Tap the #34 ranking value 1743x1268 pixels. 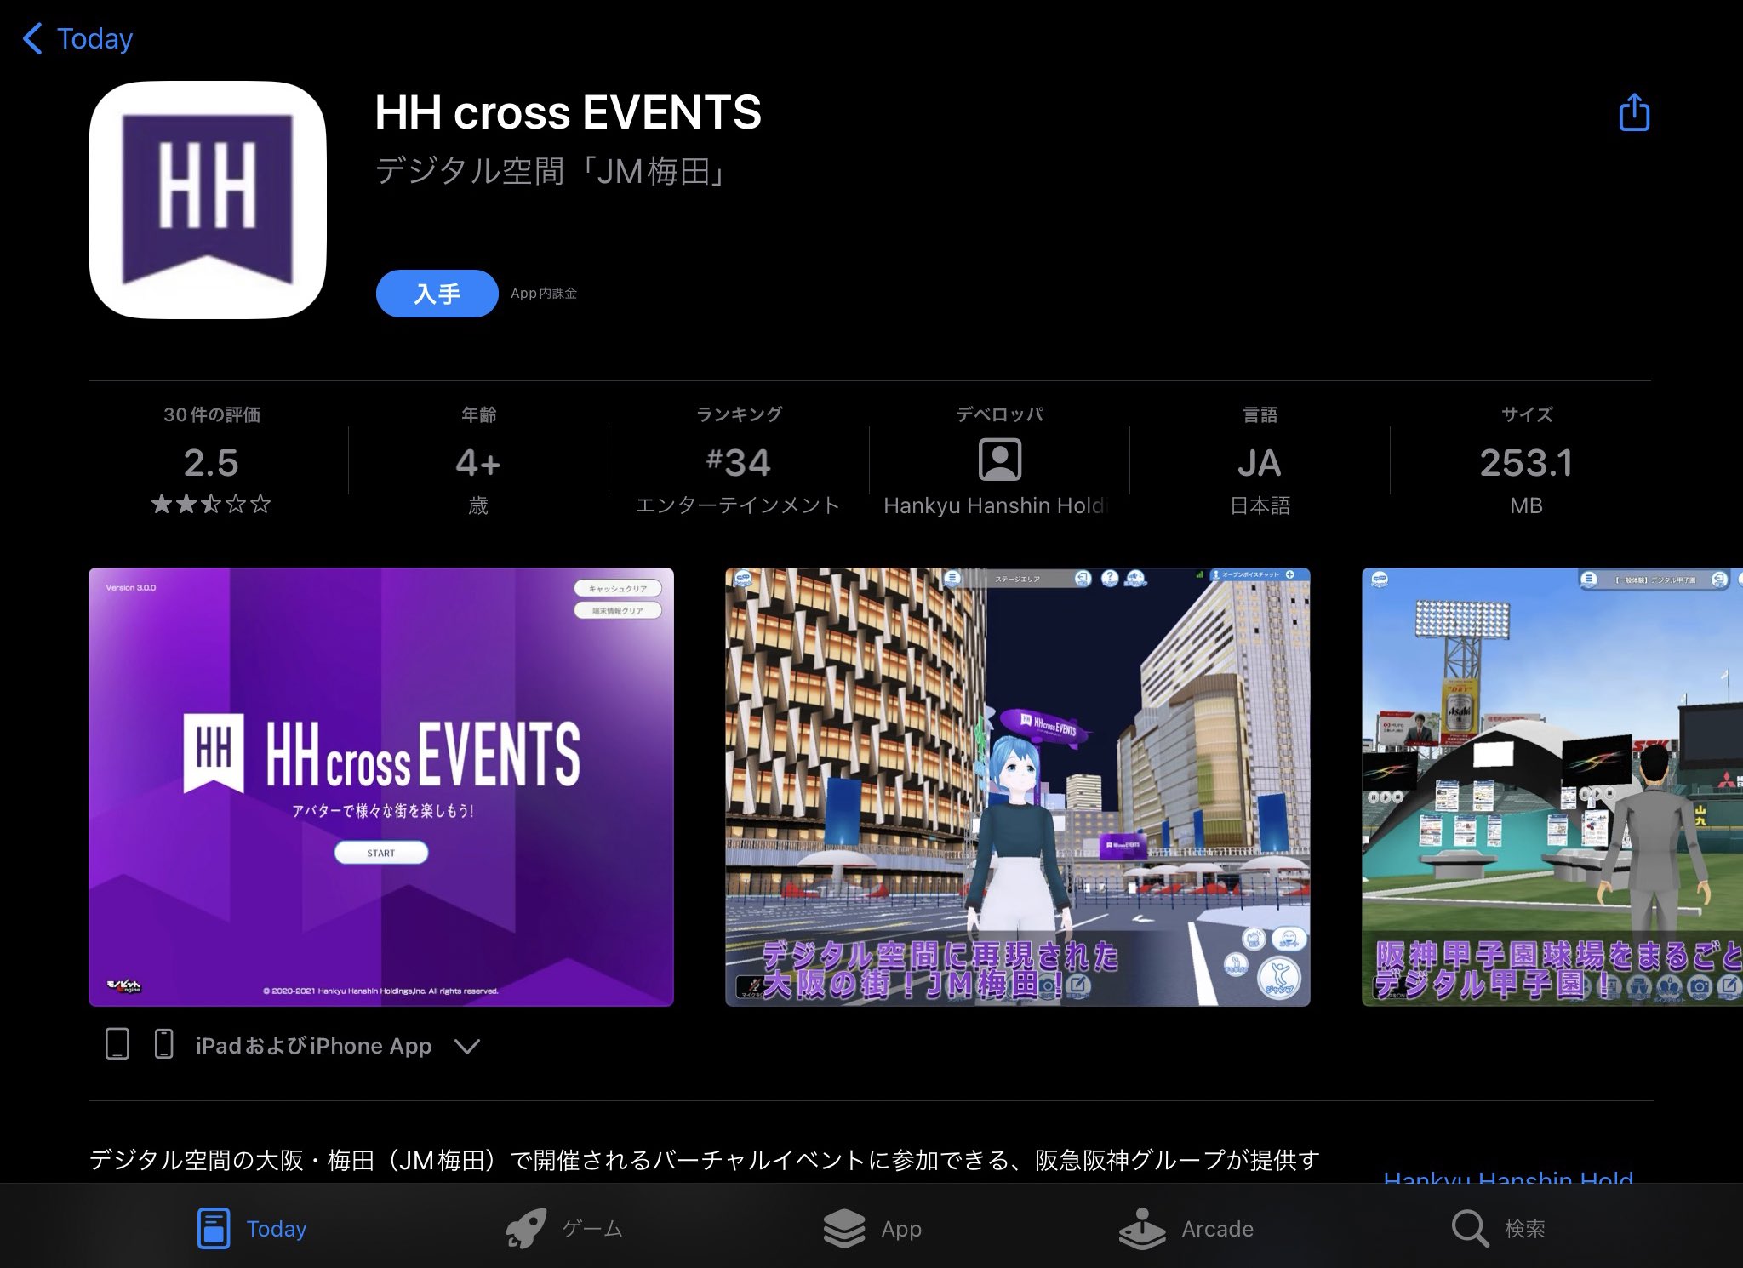(738, 463)
